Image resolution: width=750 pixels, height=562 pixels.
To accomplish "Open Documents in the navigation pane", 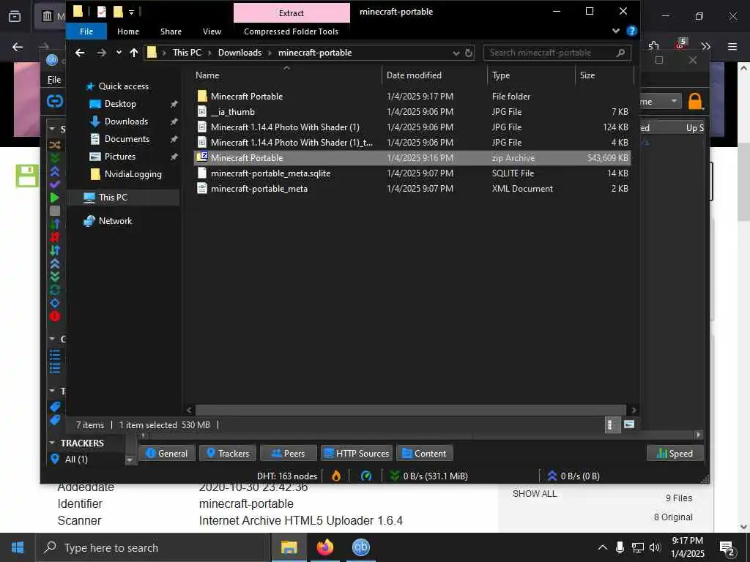I will (x=127, y=139).
